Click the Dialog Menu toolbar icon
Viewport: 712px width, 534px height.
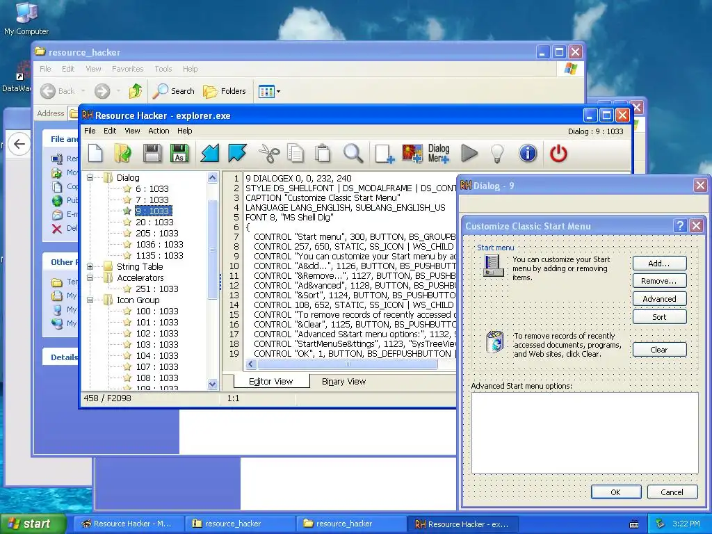tap(439, 154)
